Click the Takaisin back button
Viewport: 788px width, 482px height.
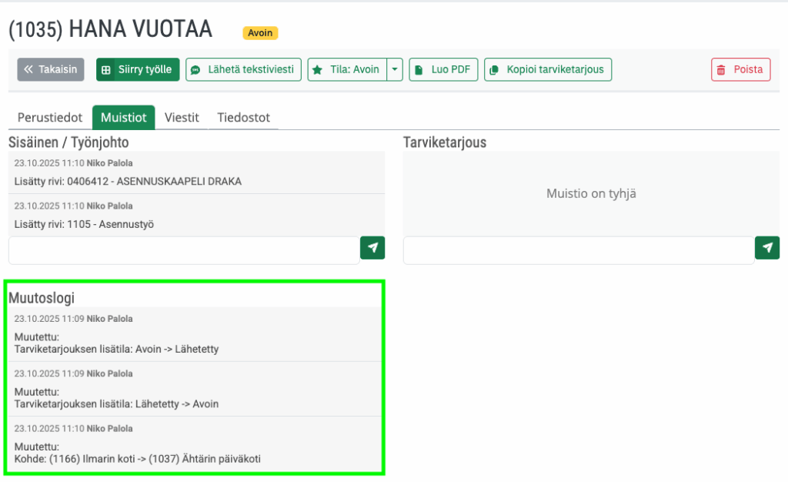tap(51, 69)
